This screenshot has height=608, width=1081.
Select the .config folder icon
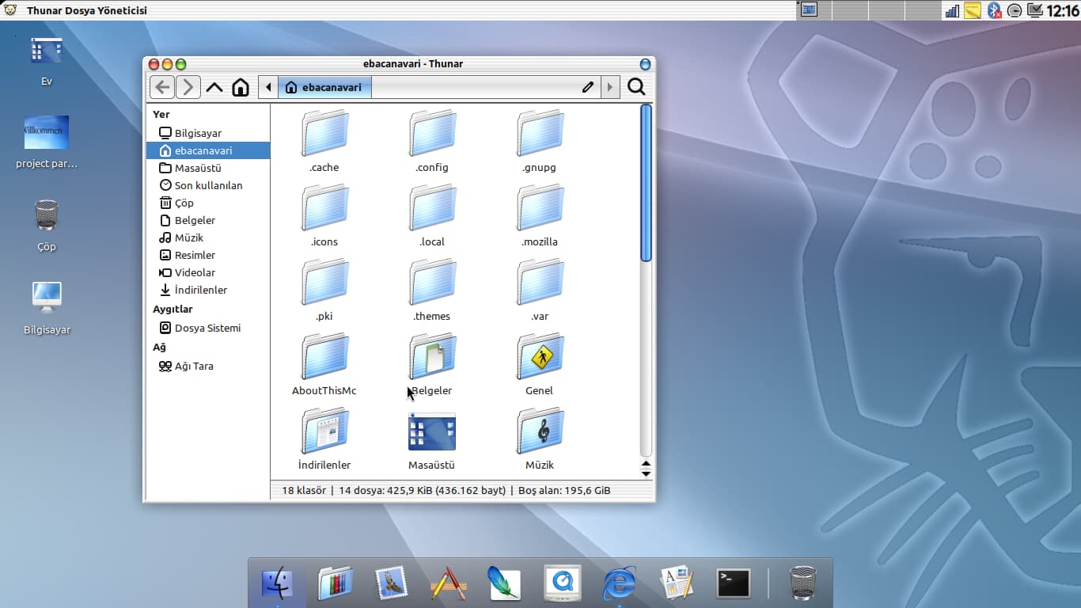[432, 135]
